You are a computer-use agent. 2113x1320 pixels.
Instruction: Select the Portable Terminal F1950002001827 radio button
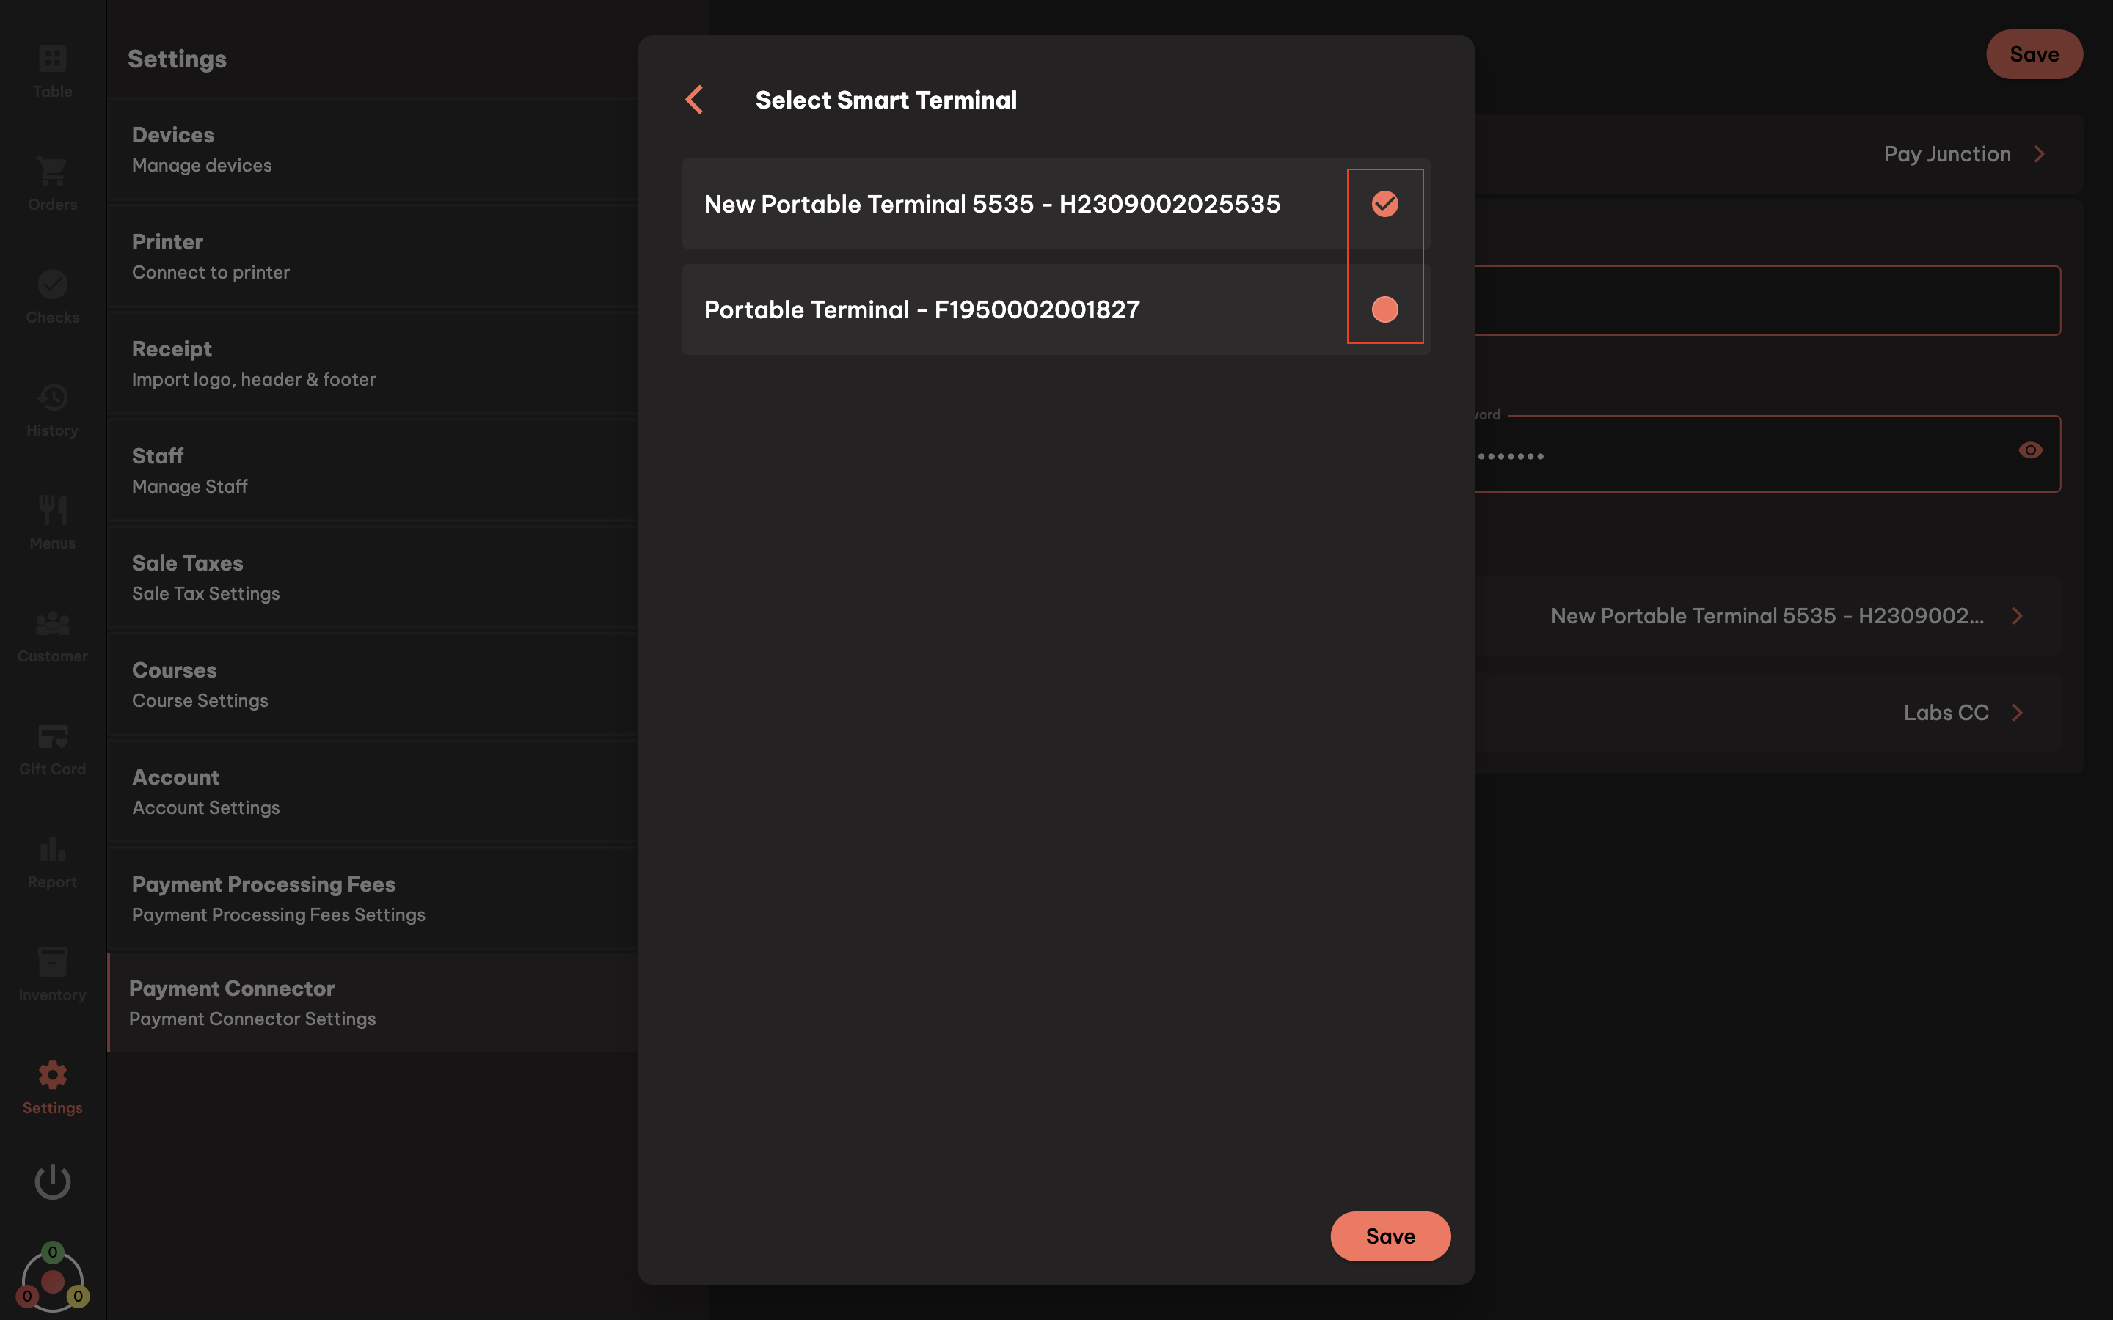point(1384,309)
